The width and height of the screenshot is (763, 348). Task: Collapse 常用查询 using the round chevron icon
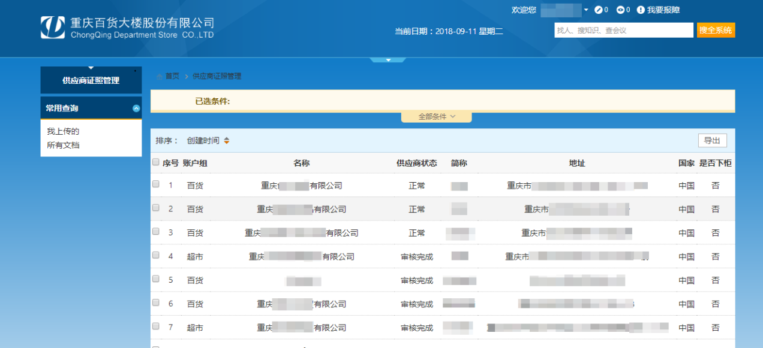pos(136,108)
